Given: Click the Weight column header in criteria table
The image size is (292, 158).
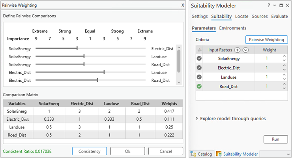Looking at the screenshot, I should (x=270, y=50).
